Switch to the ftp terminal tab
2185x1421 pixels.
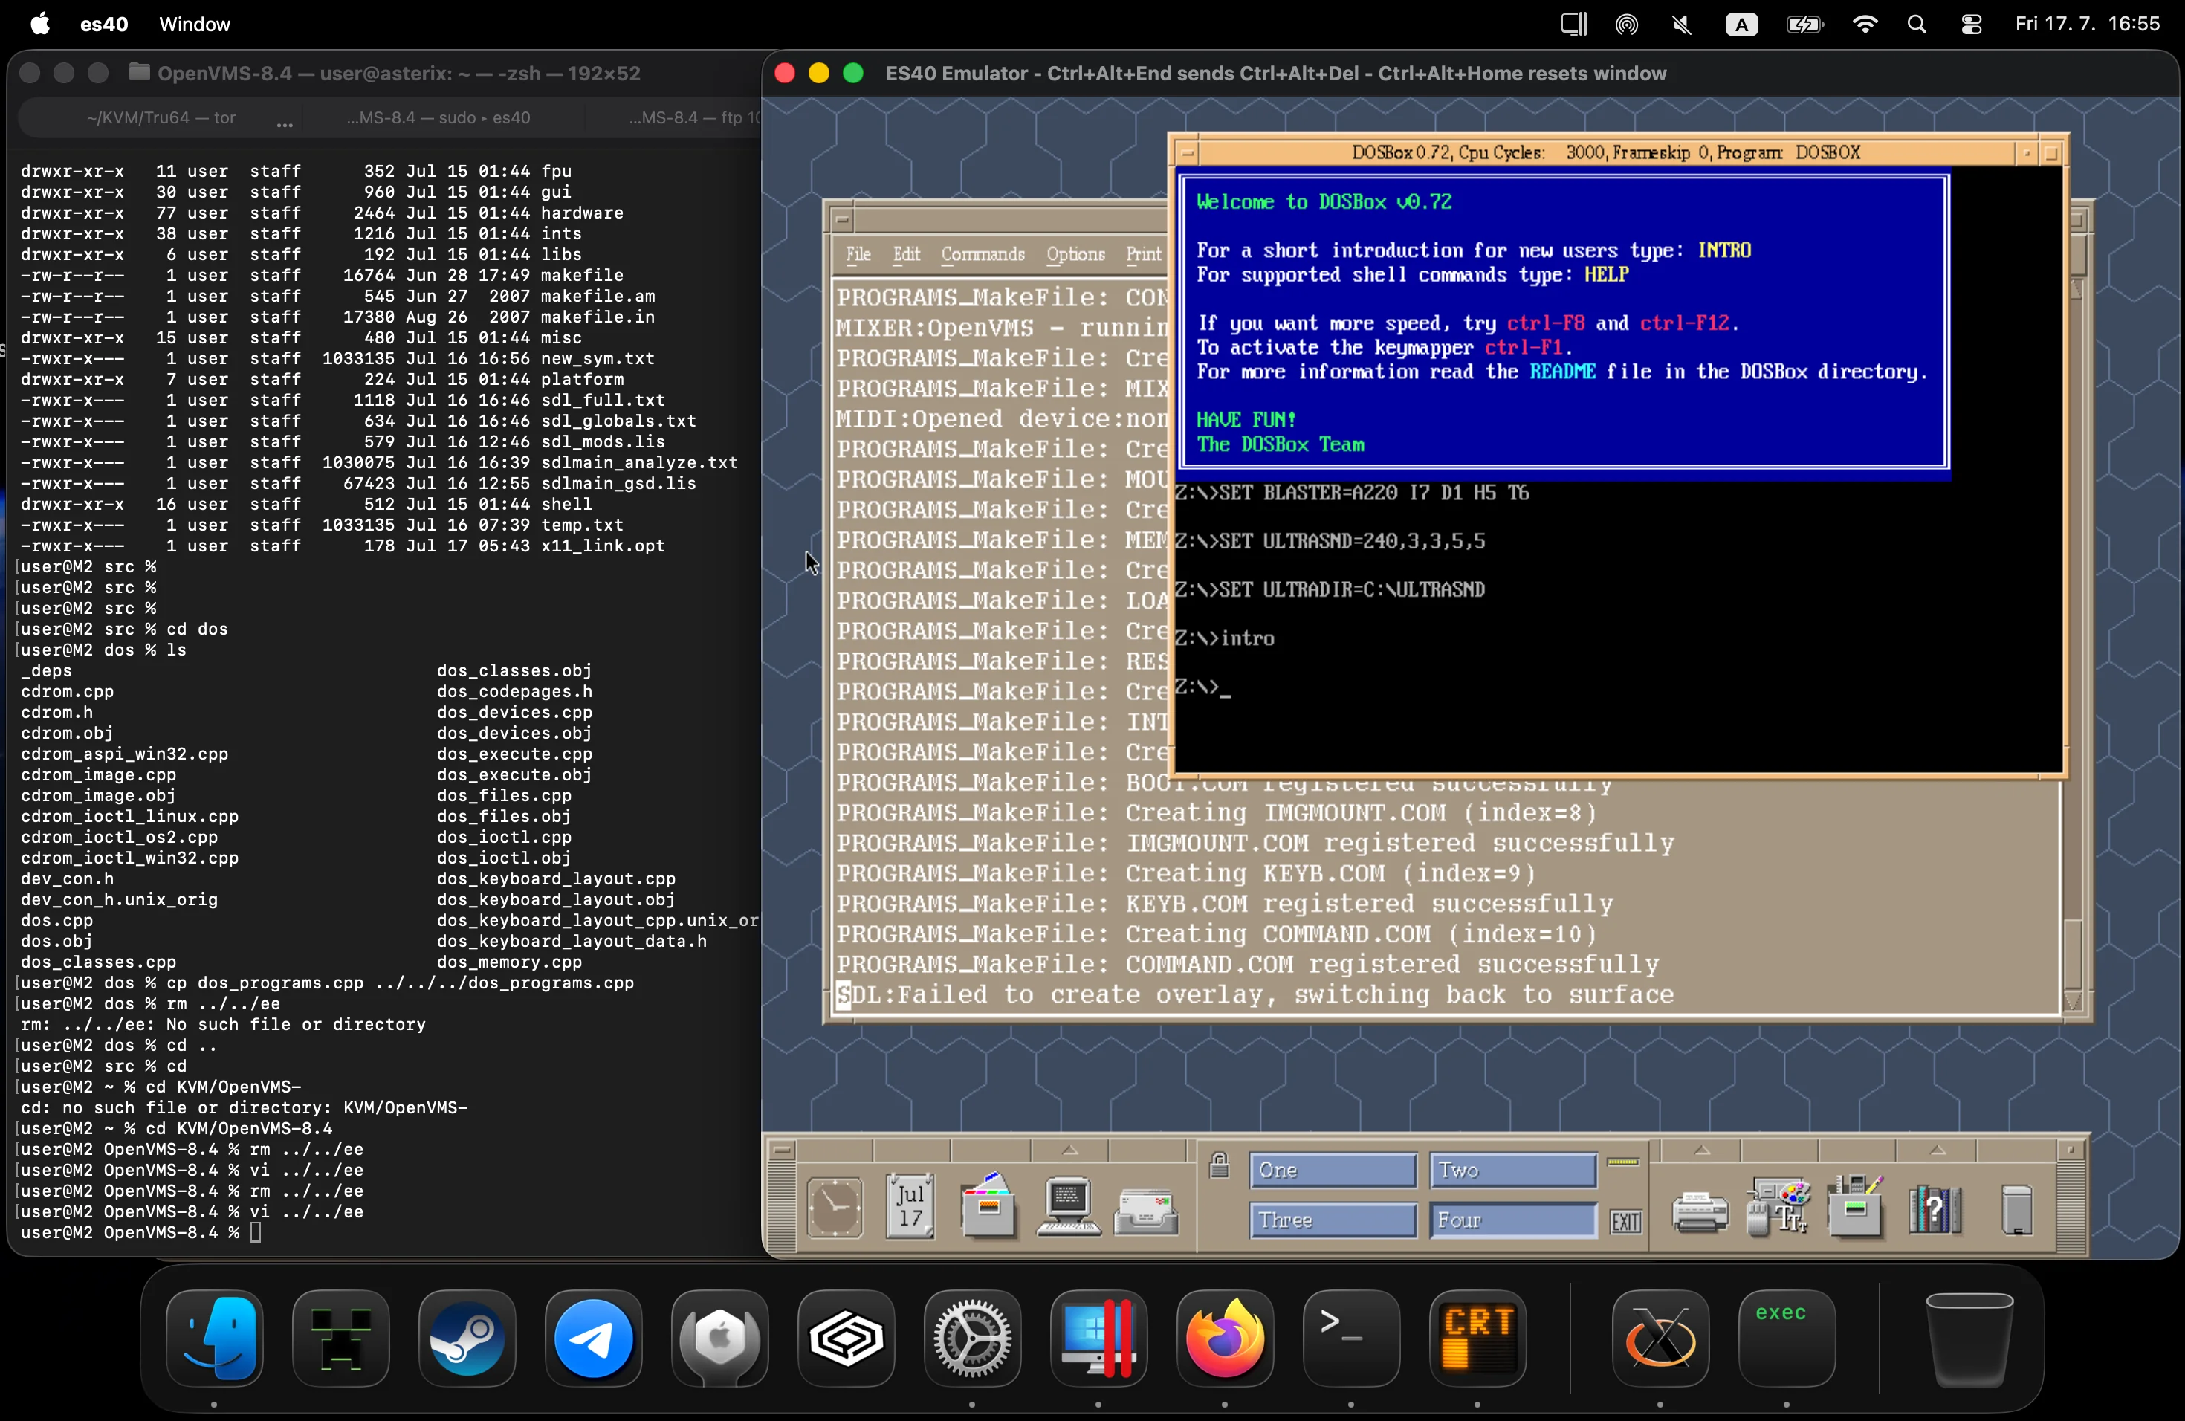[693, 117]
